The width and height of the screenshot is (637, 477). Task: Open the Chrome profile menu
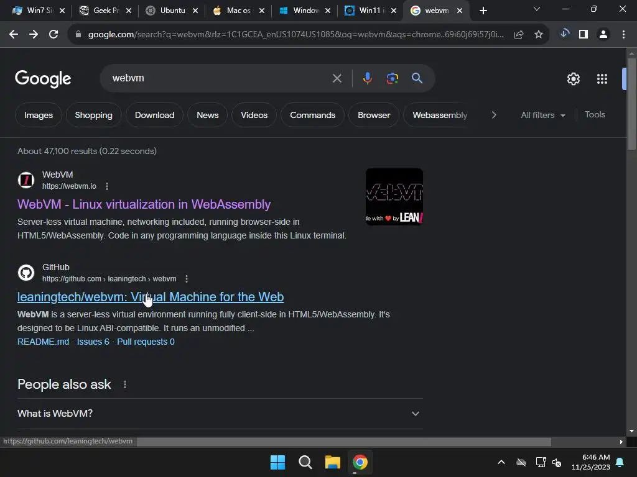[x=603, y=35]
